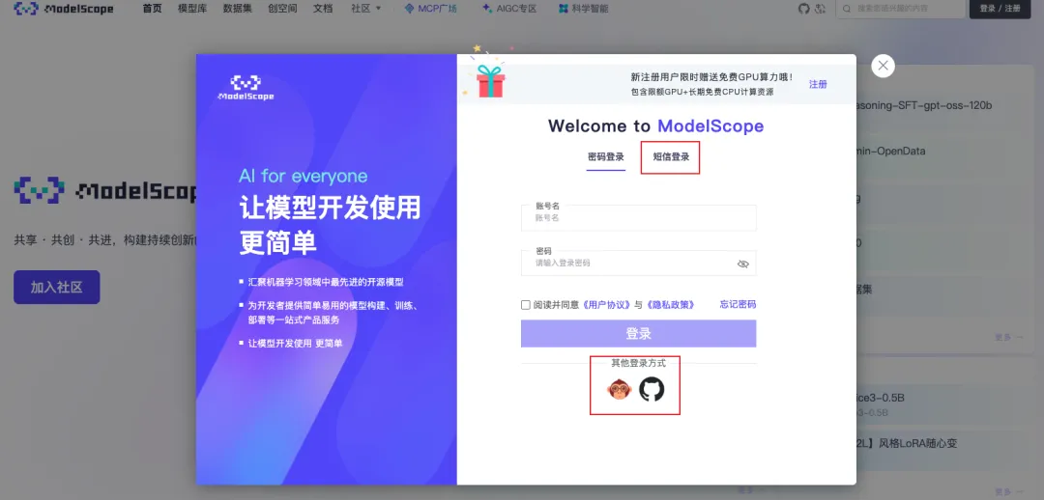
Task: Click the 'Welcome to ModelScope' heading
Action: pyautogui.click(x=655, y=126)
